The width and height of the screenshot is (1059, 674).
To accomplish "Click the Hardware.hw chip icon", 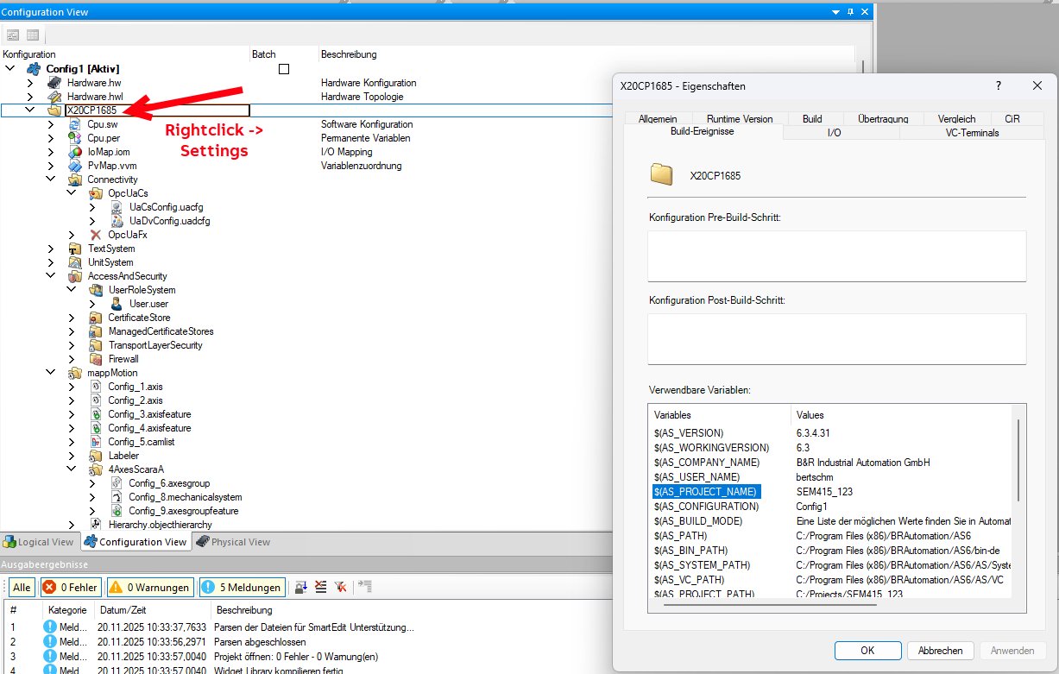I will click(x=54, y=83).
